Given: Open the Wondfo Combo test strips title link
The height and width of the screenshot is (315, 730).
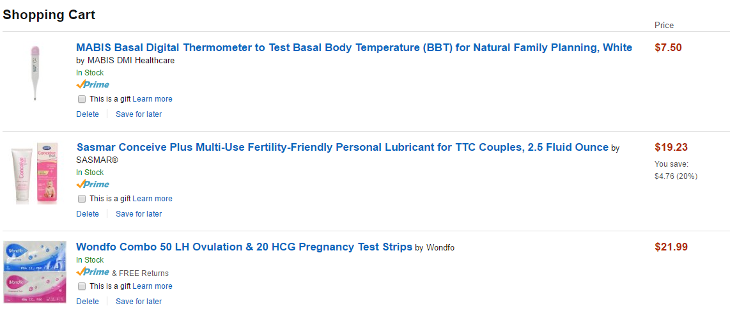Looking at the screenshot, I should pyautogui.click(x=244, y=247).
